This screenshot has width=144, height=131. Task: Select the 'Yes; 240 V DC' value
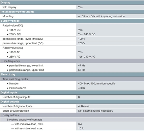(x=87, y=34)
